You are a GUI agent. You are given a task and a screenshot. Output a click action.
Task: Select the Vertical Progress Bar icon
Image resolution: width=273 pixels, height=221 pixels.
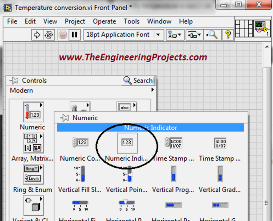[173, 174]
